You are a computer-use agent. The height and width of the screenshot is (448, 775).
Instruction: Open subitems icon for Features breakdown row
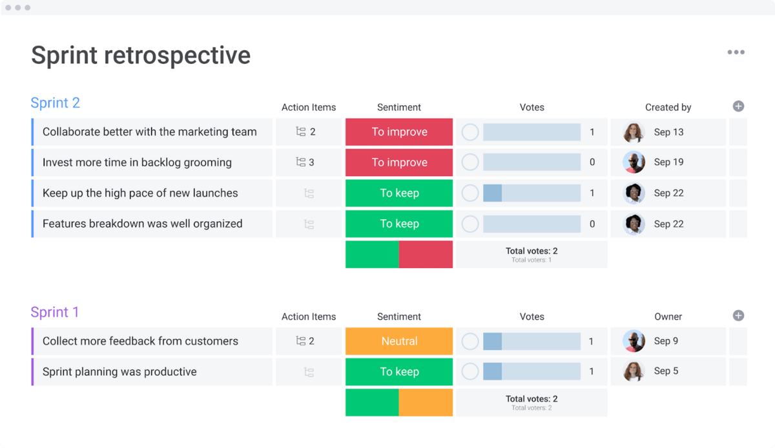309,224
